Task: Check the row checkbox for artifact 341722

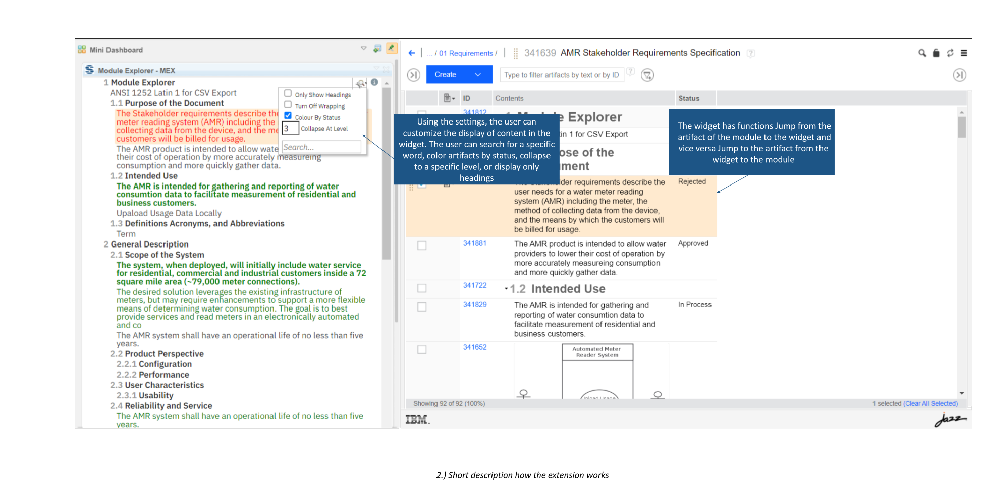Action: pos(422,288)
